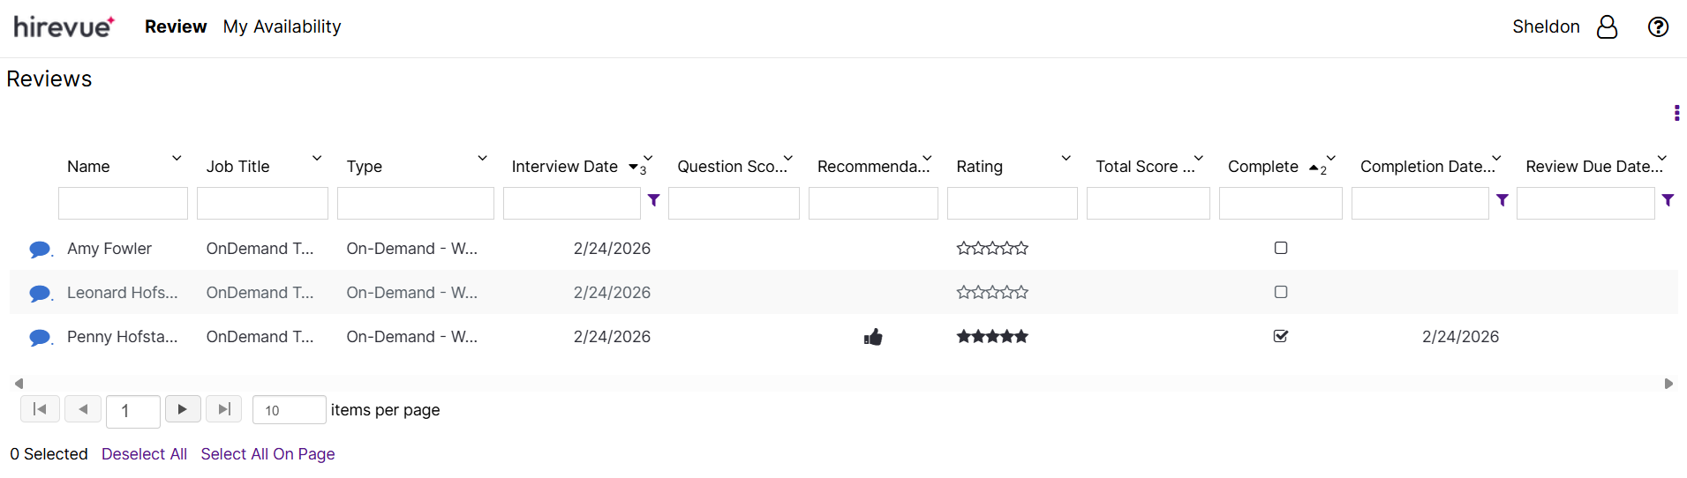Expand the Job Title column menu chevron
The height and width of the screenshot is (478, 1687).
point(317,158)
